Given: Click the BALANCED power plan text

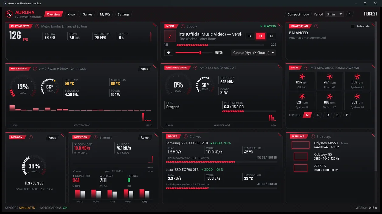Looking at the screenshot, I should click(298, 33).
